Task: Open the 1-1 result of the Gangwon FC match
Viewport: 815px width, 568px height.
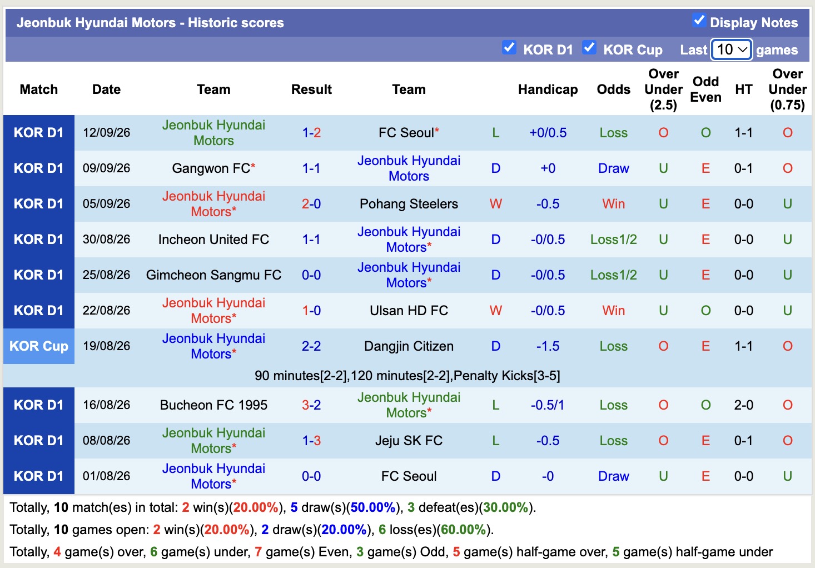Action: tap(311, 168)
